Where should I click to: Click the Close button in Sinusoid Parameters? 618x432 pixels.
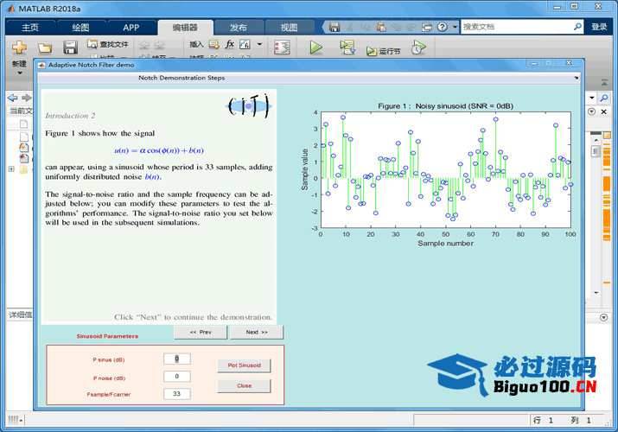[244, 385]
